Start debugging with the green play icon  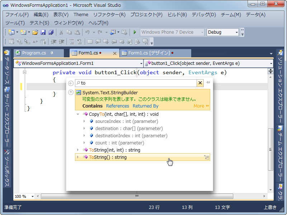[x=135, y=32]
